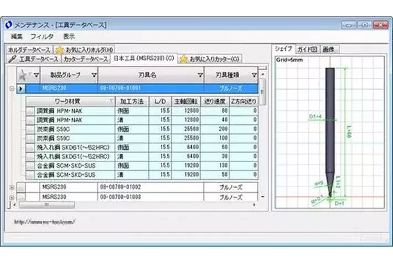This screenshot has height=262, width=393.
Task: Click the star favorite column header icon
Action: point(22,75)
